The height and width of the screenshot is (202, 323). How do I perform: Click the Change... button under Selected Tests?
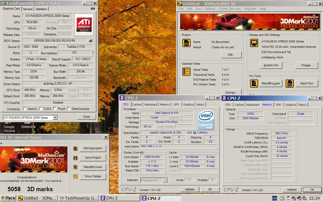(x=231, y=92)
